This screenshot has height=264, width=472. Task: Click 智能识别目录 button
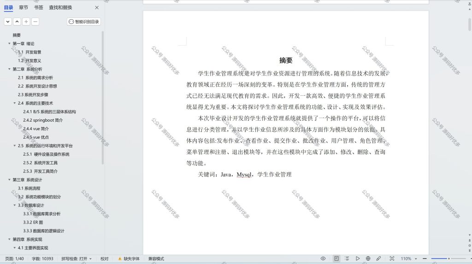click(84, 22)
